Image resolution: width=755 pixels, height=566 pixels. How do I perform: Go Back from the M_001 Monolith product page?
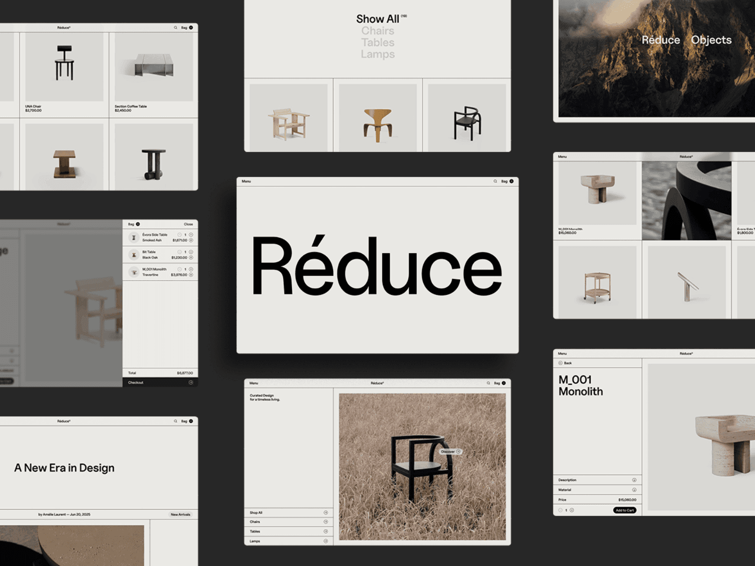pyautogui.click(x=565, y=363)
